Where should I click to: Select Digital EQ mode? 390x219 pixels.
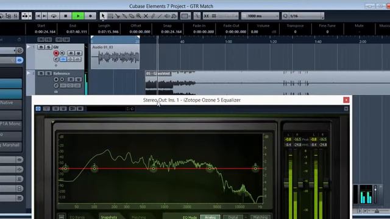click(233, 217)
